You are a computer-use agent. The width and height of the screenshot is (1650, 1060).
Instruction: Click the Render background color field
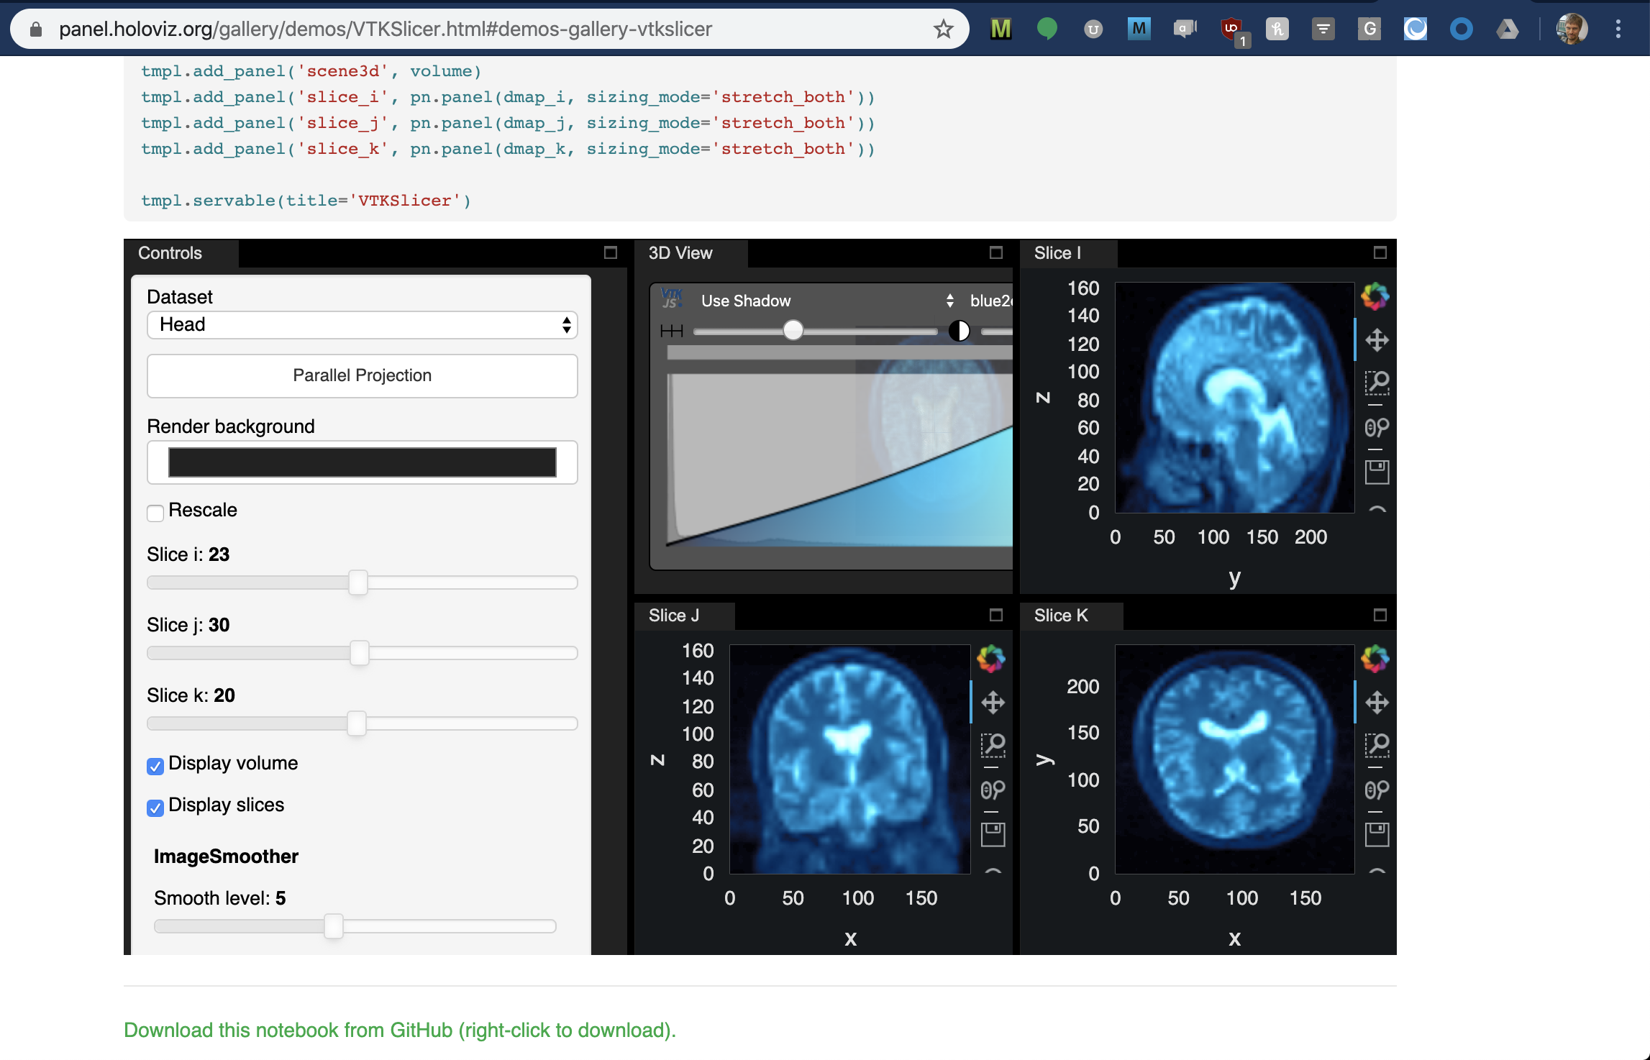click(x=362, y=462)
